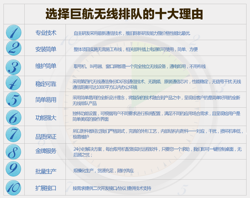Viewport: 250px width, 198px height.
Task: Click the number 1 circle icon
Action: [x=13, y=33]
